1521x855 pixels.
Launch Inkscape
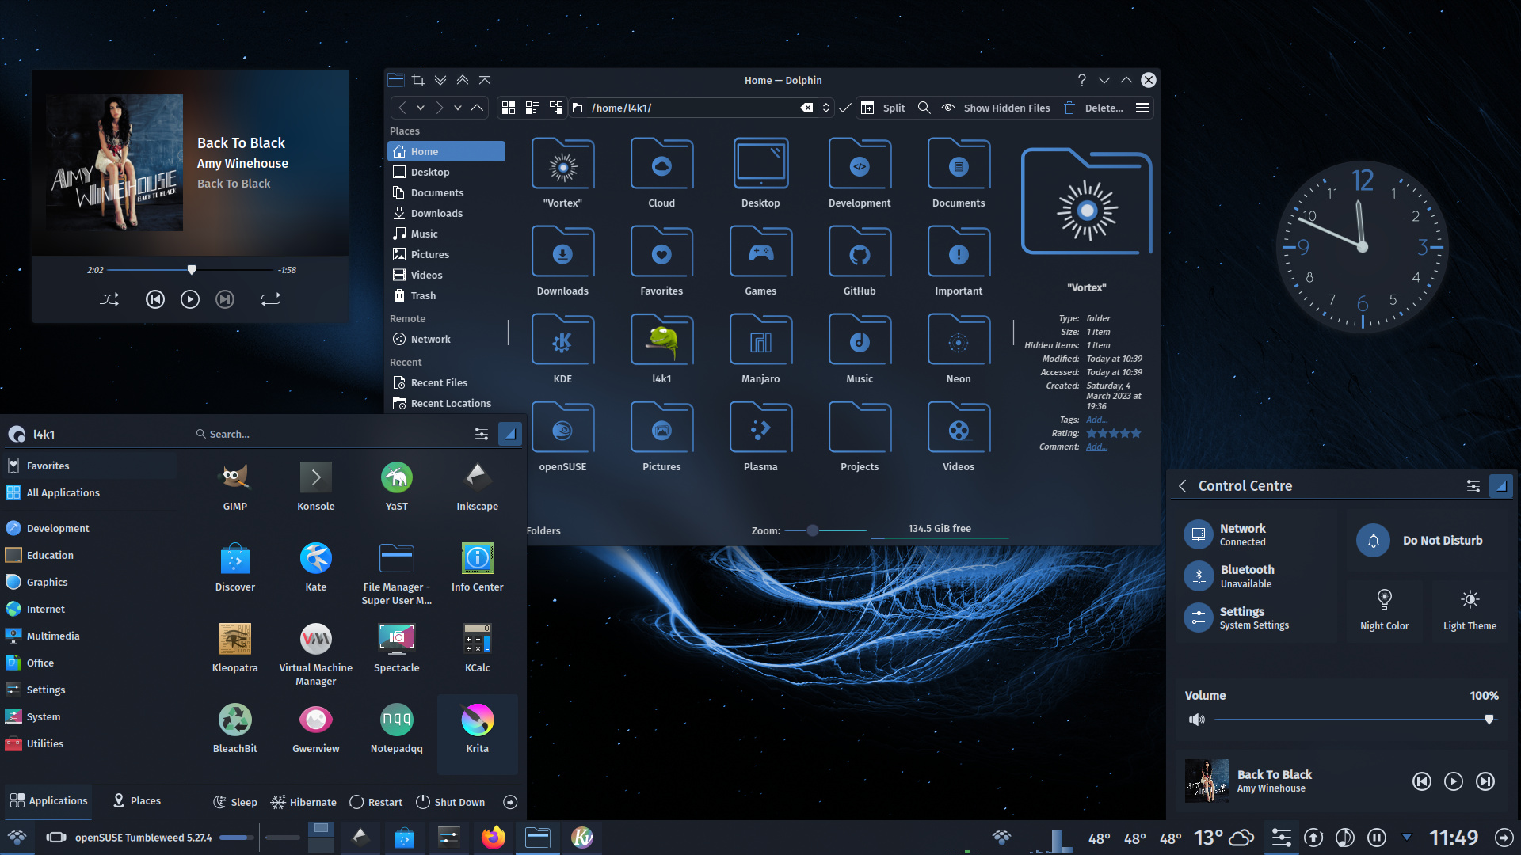[478, 487]
